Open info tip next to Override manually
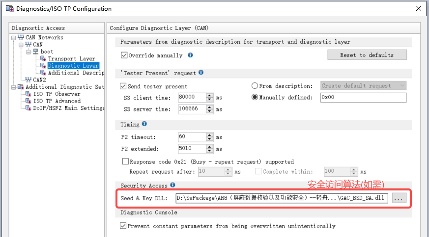This screenshot has width=429, height=237. click(x=190, y=55)
